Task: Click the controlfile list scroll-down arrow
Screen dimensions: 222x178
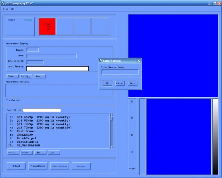Action: click(112, 147)
